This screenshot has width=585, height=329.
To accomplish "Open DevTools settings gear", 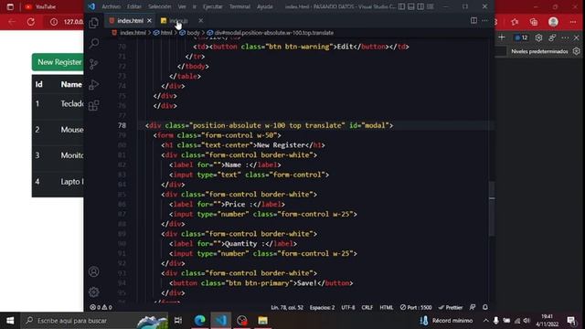I will pyautogui.click(x=538, y=37).
